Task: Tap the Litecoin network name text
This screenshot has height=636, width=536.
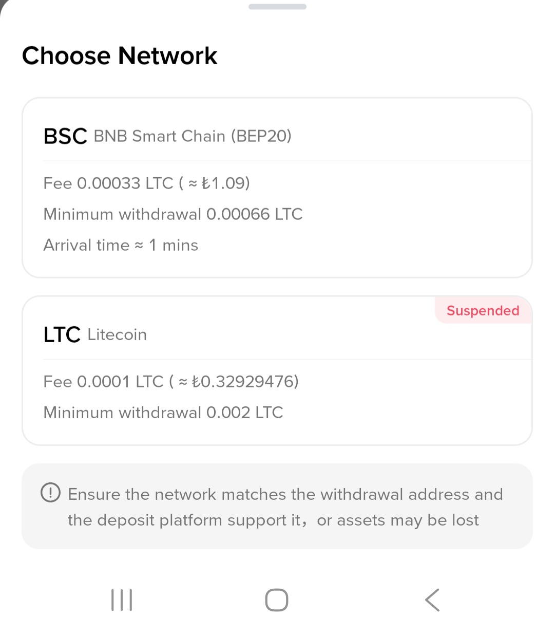Action: pyautogui.click(x=117, y=334)
